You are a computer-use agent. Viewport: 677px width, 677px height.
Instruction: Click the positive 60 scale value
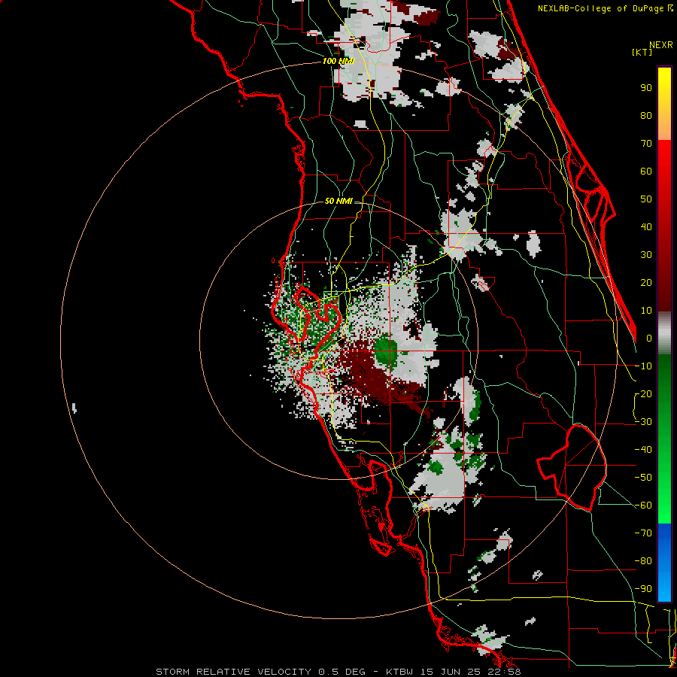click(x=646, y=171)
